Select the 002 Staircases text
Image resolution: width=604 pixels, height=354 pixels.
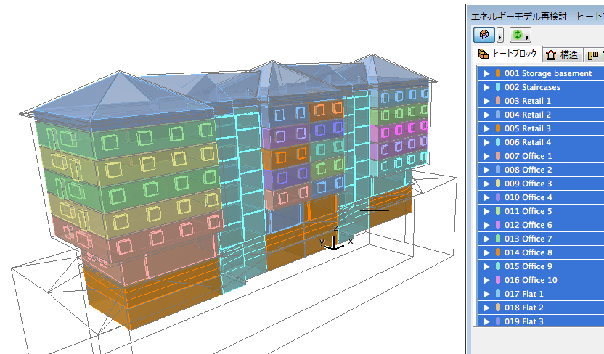[532, 87]
